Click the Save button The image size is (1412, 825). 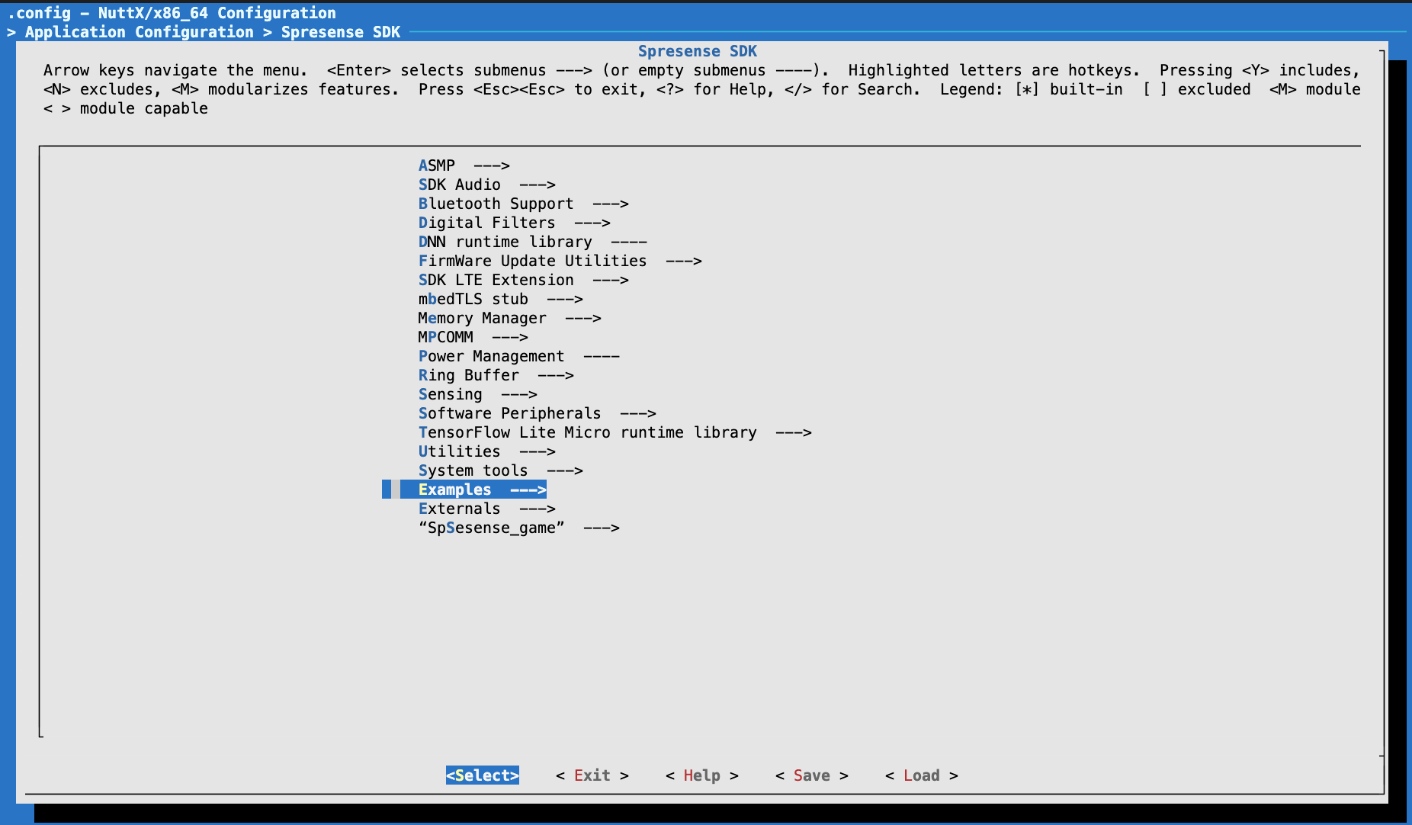[811, 775]
